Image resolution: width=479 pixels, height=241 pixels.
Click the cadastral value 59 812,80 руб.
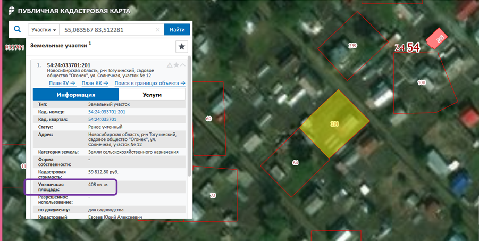pos(103,172)
